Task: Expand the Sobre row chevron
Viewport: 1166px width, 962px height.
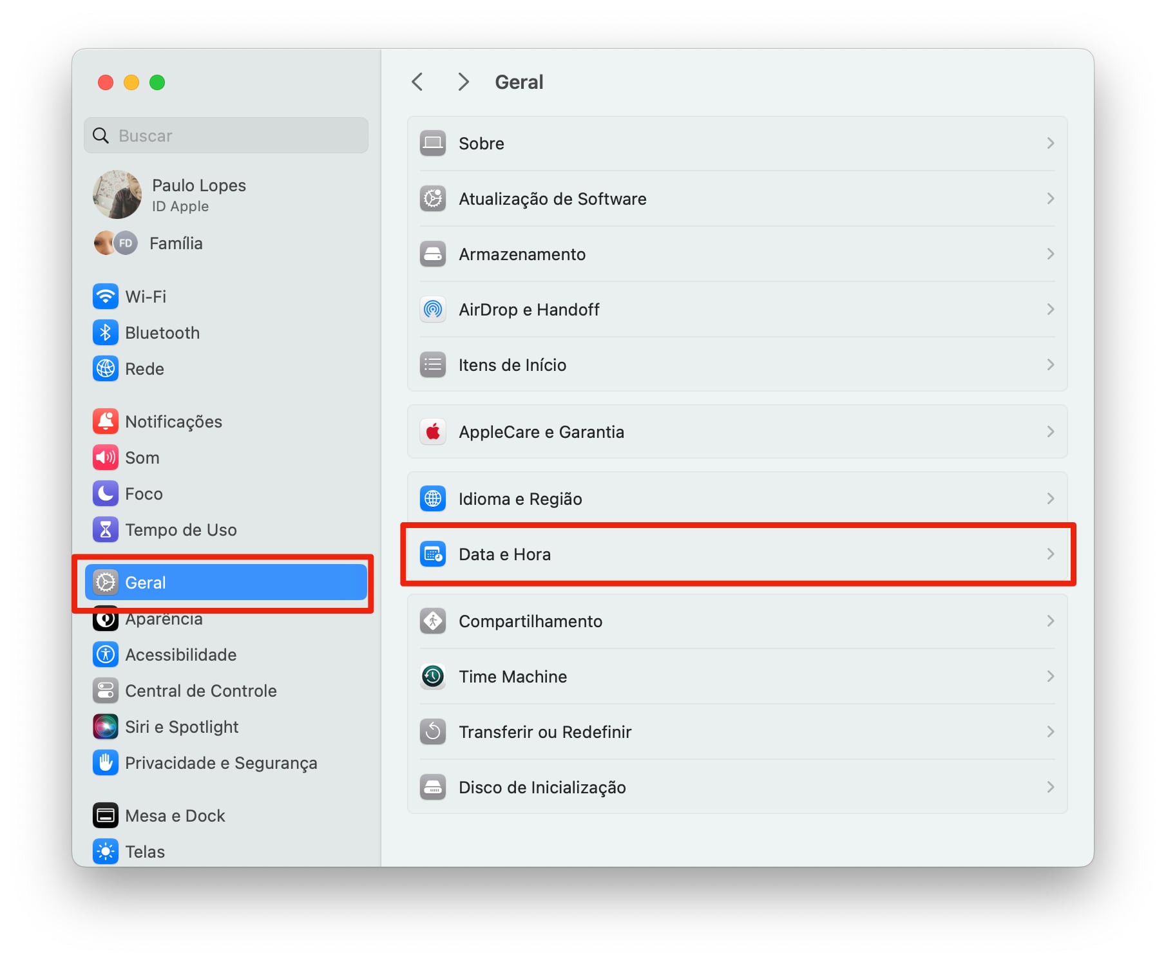Action: point(1050,143)
